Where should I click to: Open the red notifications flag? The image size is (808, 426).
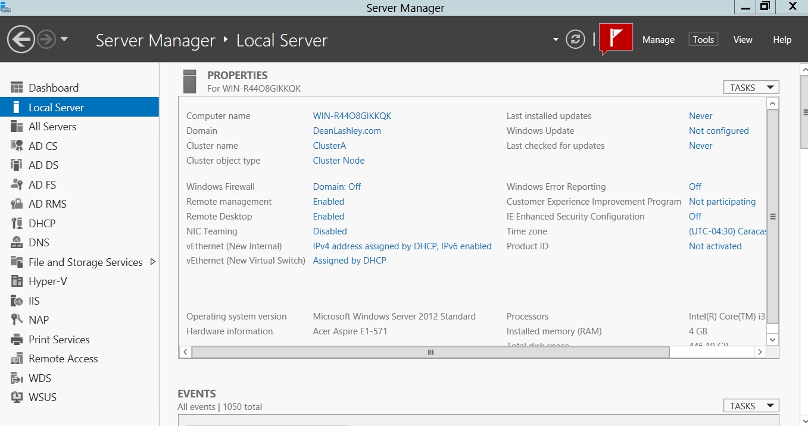coord(616,39)
